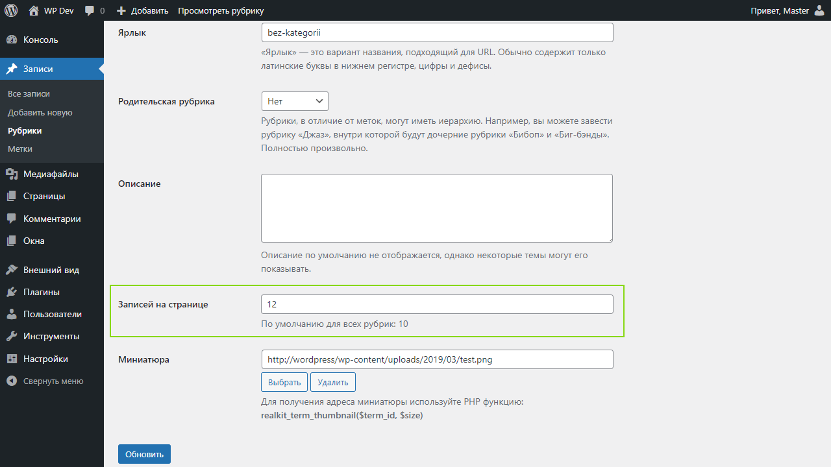
Task: Click the Страницы pages icon
Action: pyautogui.click(x=12, y=196)
